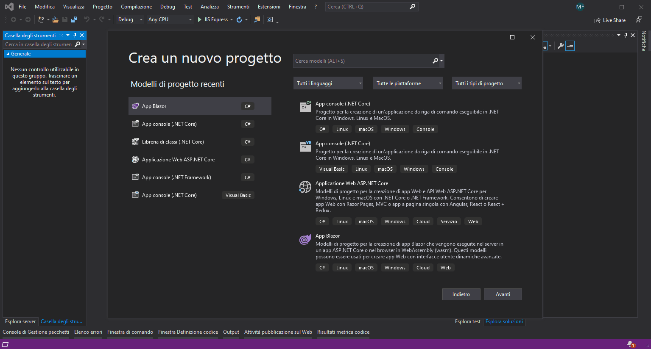Screen dimensions: 651x349
Task: Toggle auto-hide pin on Casella degli strumenti
Action: [75, 36]
